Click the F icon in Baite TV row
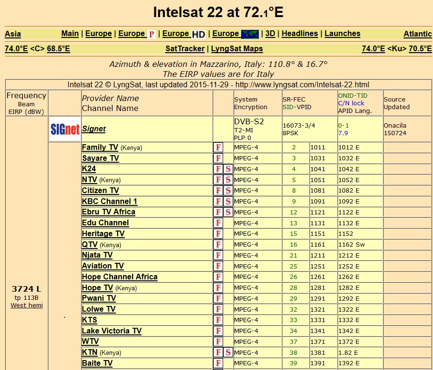 [218, 363]
